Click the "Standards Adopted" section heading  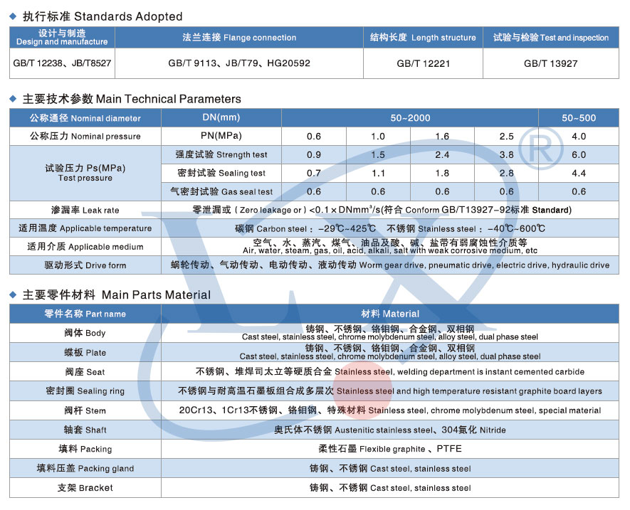click(103, 16)
